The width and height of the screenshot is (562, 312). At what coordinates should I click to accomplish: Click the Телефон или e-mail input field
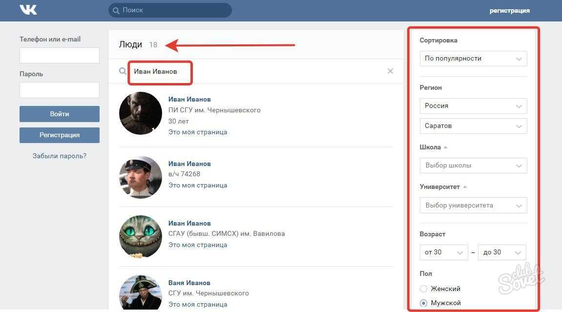60,56
